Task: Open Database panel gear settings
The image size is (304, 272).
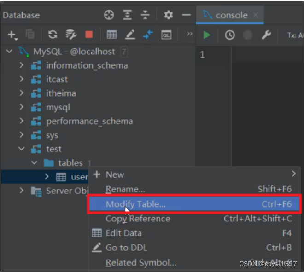Action: [169, 15]
